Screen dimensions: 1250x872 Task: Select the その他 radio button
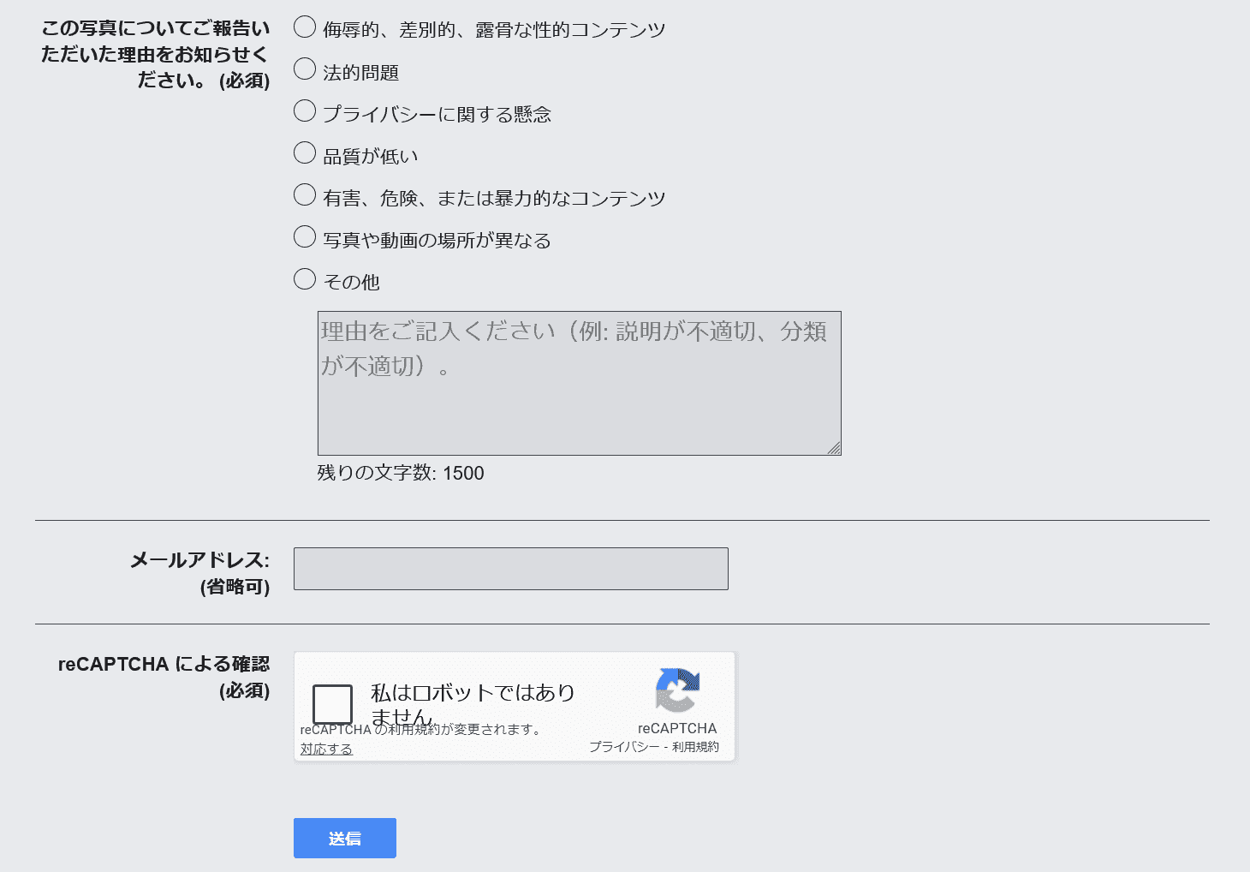tap(305, 279)
